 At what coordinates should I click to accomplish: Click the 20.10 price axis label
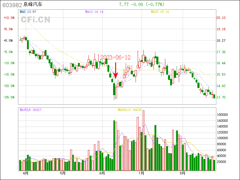tap(221, 18)
